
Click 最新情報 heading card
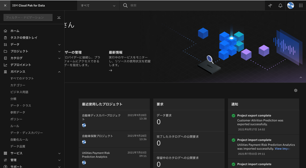coord(116,53)
